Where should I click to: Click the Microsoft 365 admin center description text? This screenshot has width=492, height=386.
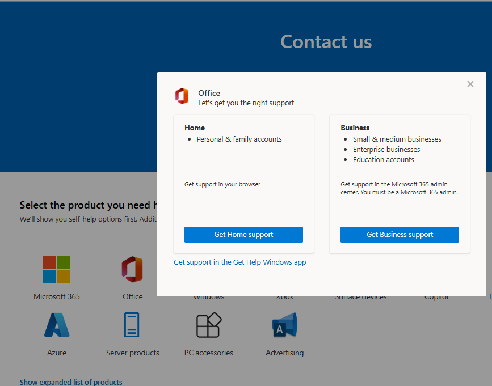(399, 188)
